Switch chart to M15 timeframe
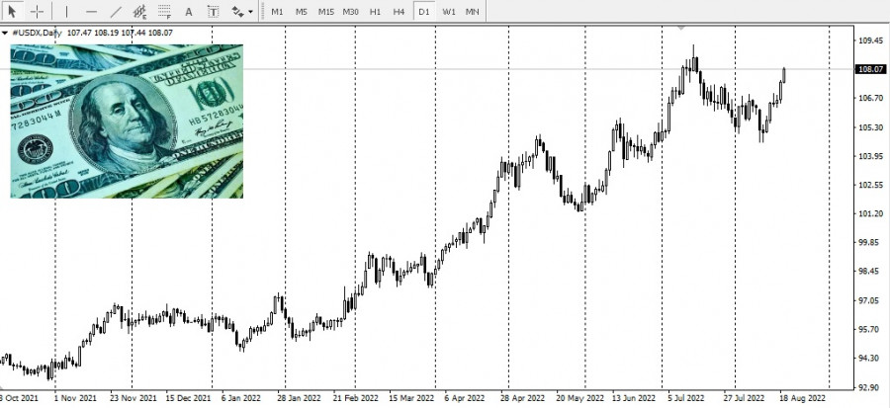This screenshot has width=890, height=408. pos(325,11)
